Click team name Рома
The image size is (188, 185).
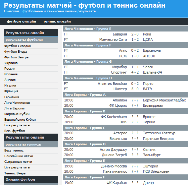click(x=147, y=34)
